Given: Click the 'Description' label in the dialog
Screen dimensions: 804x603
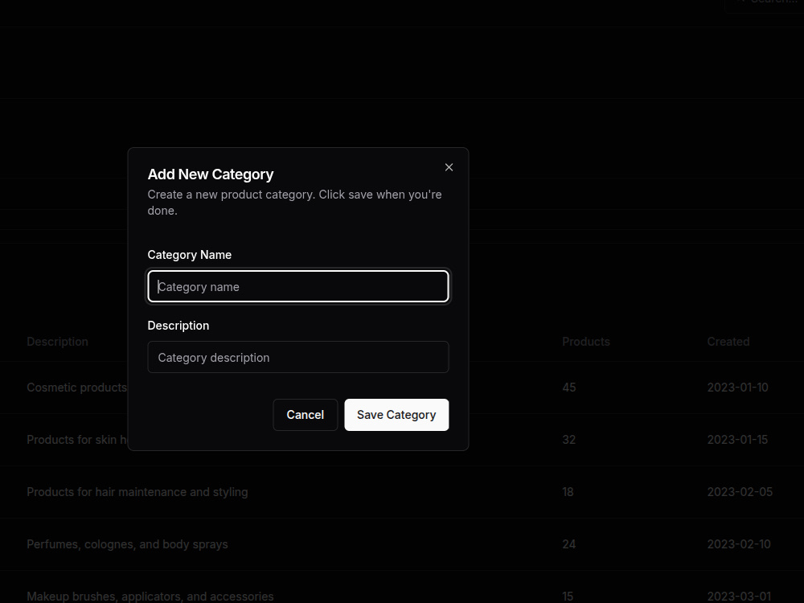Looking at the screenshot, I should coord(178,326).
